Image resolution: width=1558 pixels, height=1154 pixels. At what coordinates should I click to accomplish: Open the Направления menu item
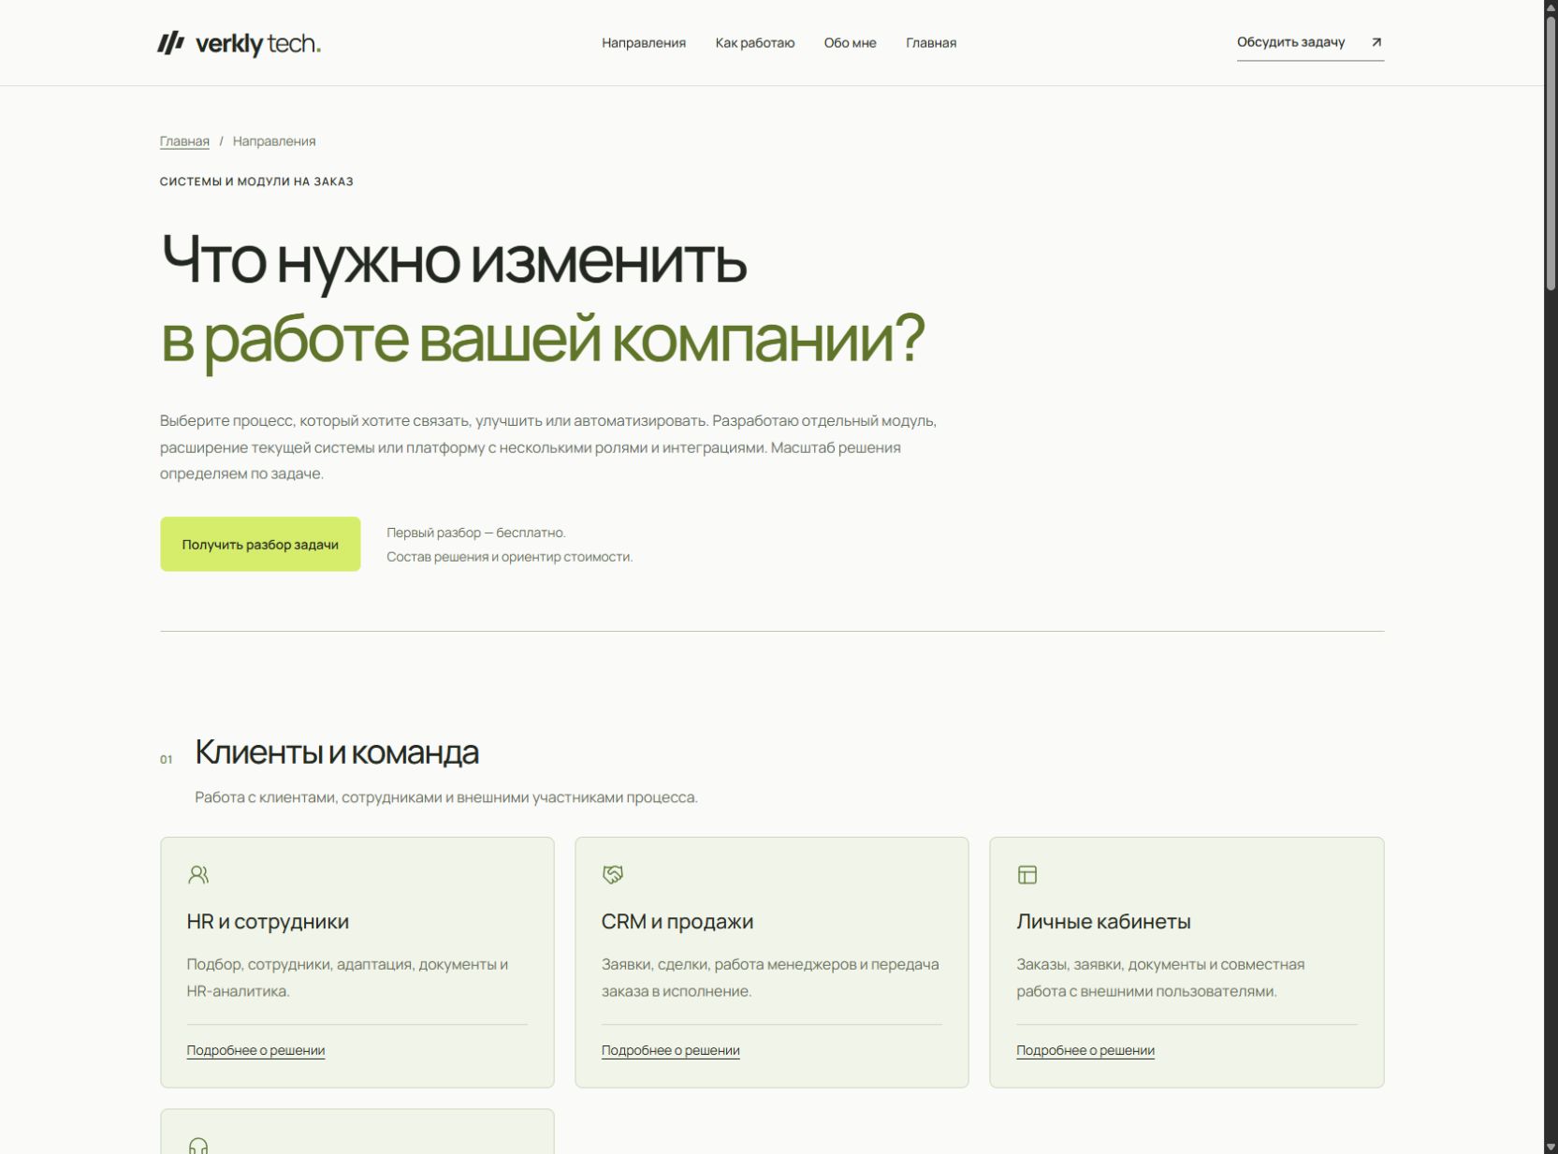(x=644, y=43)
